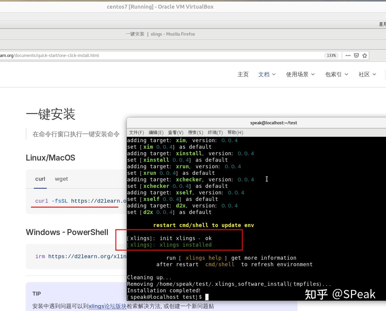
Task: Open the 搜索(S) terminal menu
Action: coord(196,132)
